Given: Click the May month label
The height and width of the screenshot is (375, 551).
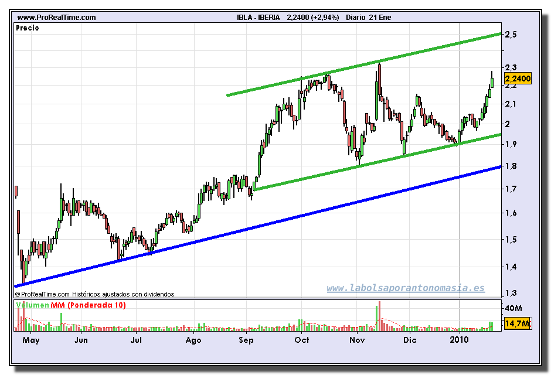Looking at the screenshot, I should [31, 340].
